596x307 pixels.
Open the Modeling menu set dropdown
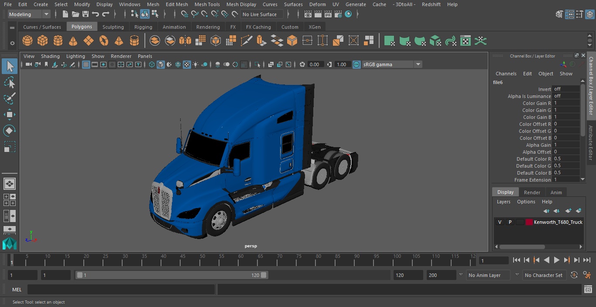click(x=29, y=14)
